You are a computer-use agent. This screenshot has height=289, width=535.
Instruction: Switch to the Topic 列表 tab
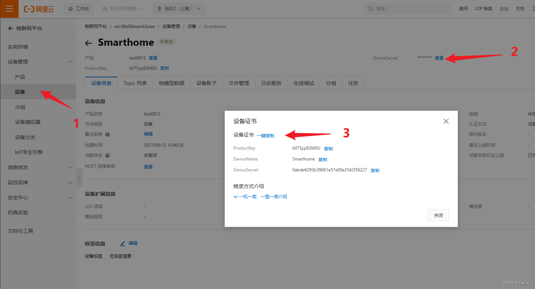pos(135,83)
